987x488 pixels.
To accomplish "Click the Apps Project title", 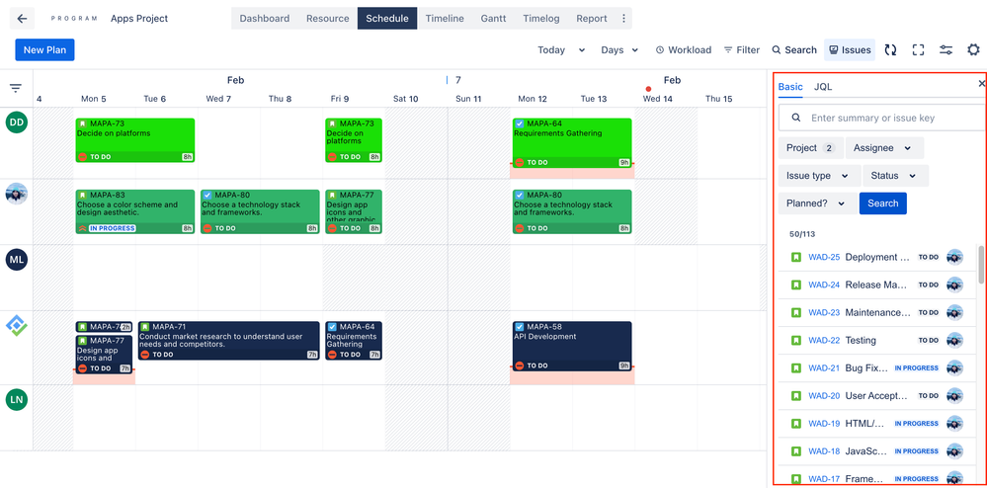I will (139, 18).
